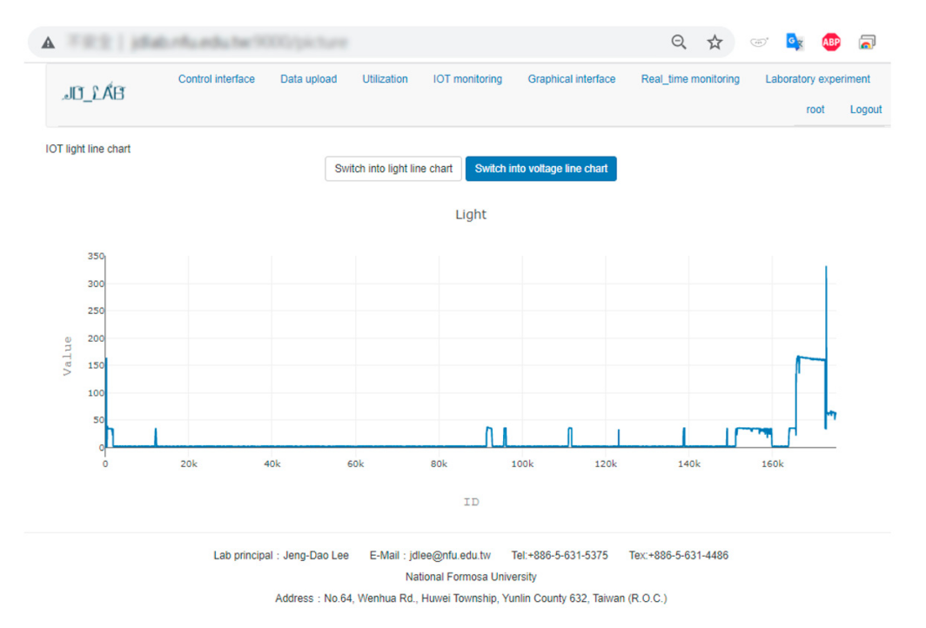Click the stacked windows Chrome extension icon

pyautogui.click(x=867, y=42)
